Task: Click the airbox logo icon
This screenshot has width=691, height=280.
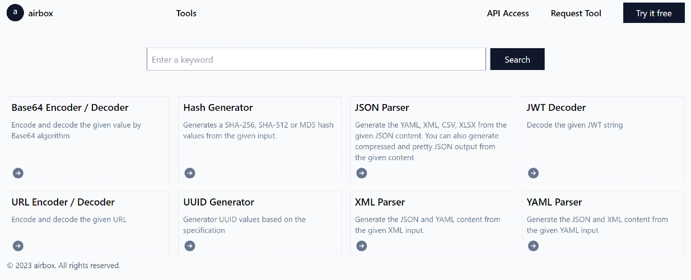Action: [15, 12]
